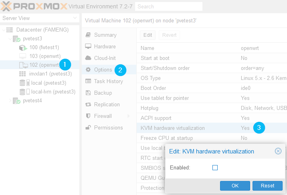Viewport: 287px width, 195px height.
Task: Select the Hotplug row
Action: click(212, 108)
